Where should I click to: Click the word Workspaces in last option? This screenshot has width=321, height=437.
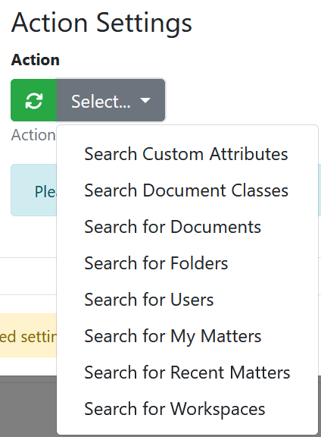point(217,410)
